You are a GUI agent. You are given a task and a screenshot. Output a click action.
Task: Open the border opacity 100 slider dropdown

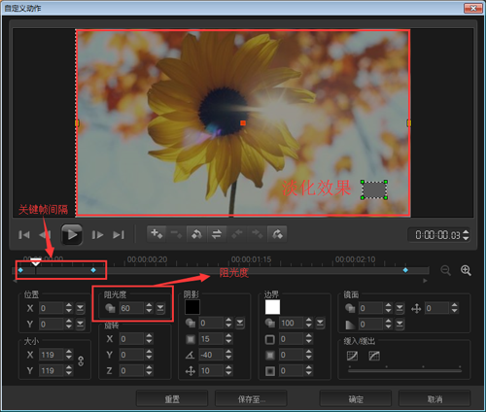320,323
